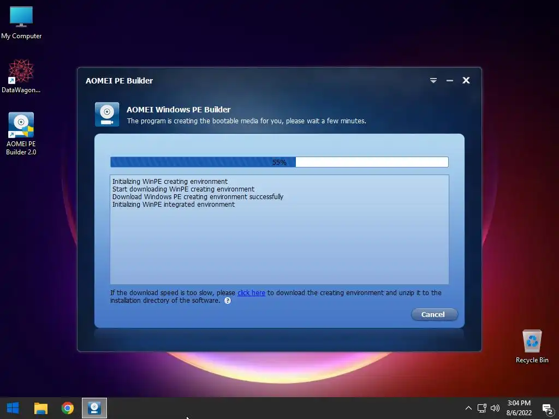Click log line 'Initializing WinPE creating environment'

coord(170,181)
